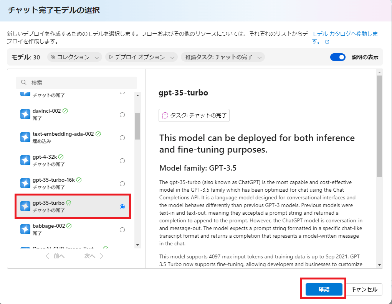
Task: Click the model list scroll down arrow
Action: tap(137, 245)
